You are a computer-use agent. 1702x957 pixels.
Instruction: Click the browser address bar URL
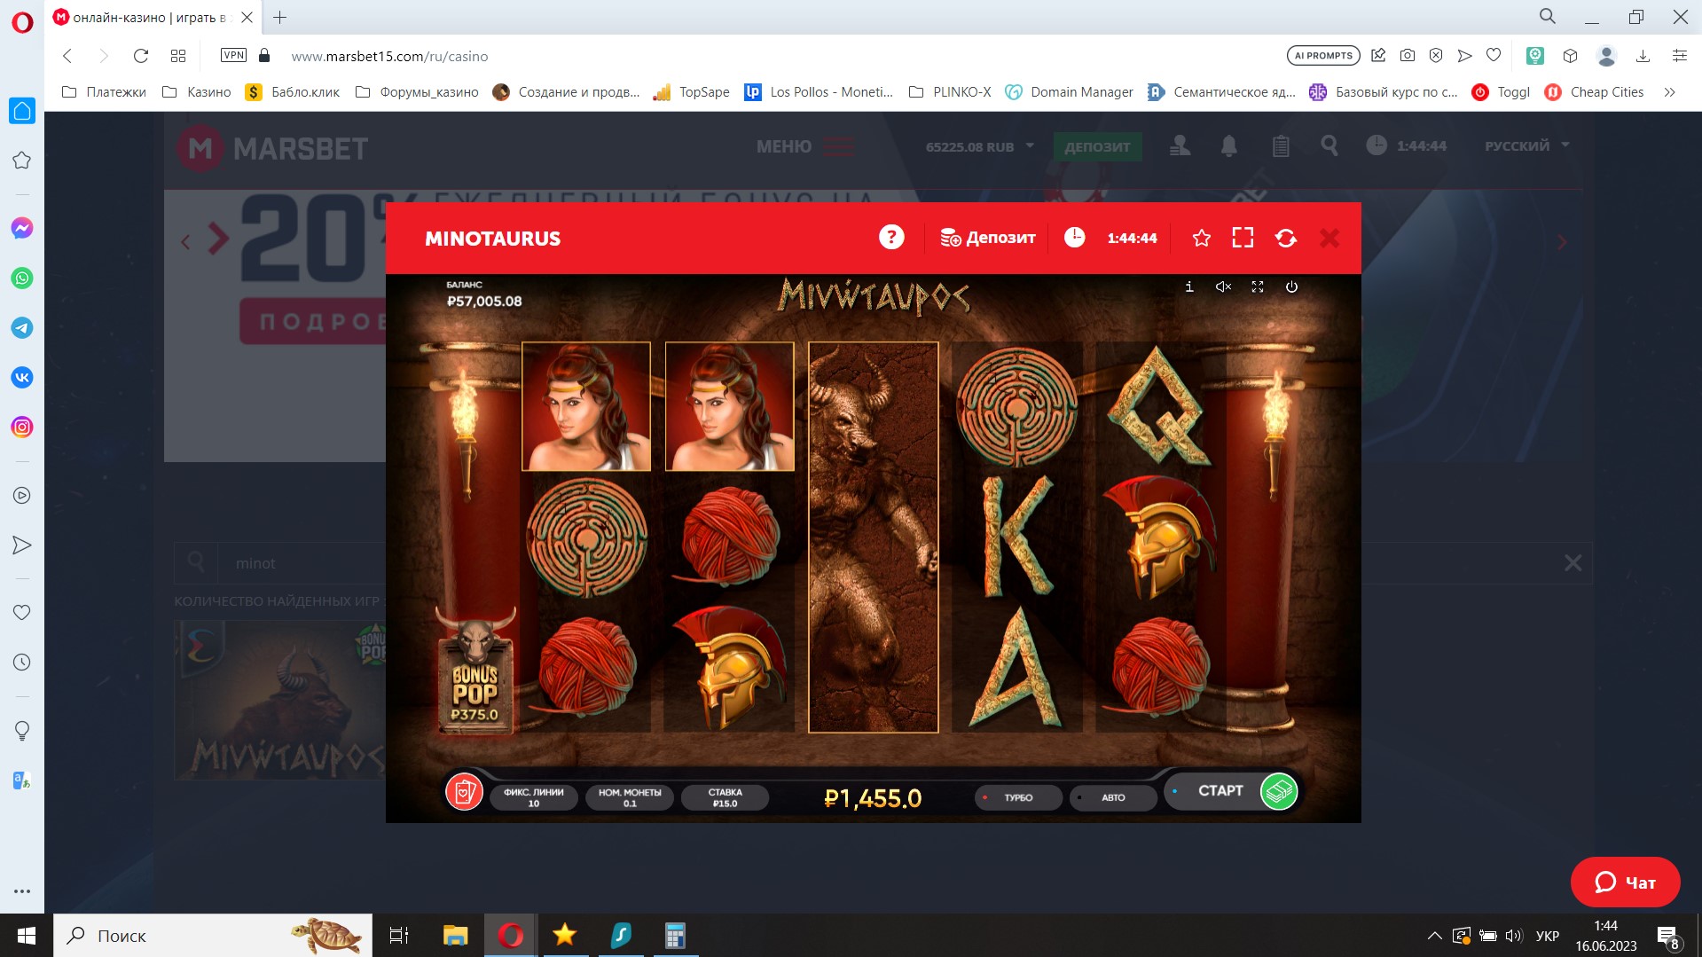pyautogui.click(x=389, y=56)
